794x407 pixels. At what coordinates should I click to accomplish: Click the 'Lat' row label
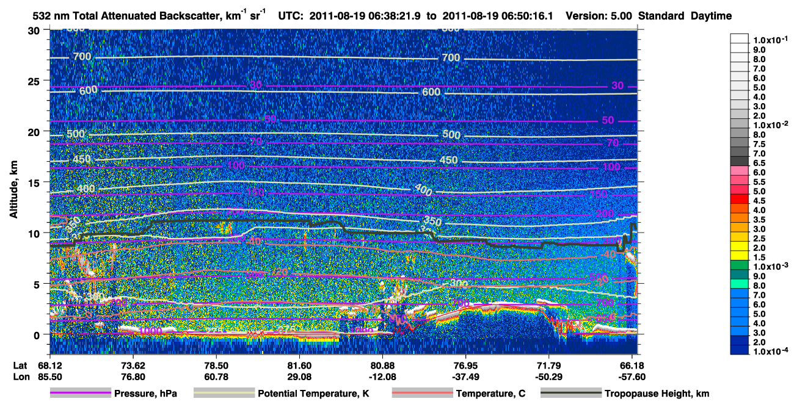click(x=20, y=365)
